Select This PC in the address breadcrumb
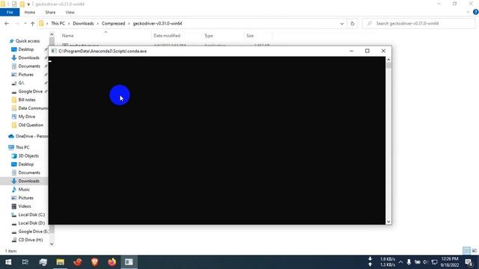This screenshot has width=479, height=269. click(x=58, y=23)
